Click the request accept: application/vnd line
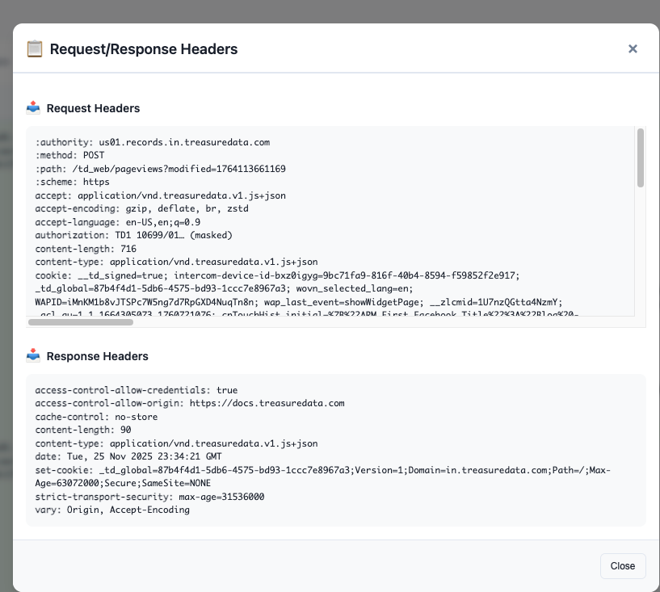 tap(161, 195)
